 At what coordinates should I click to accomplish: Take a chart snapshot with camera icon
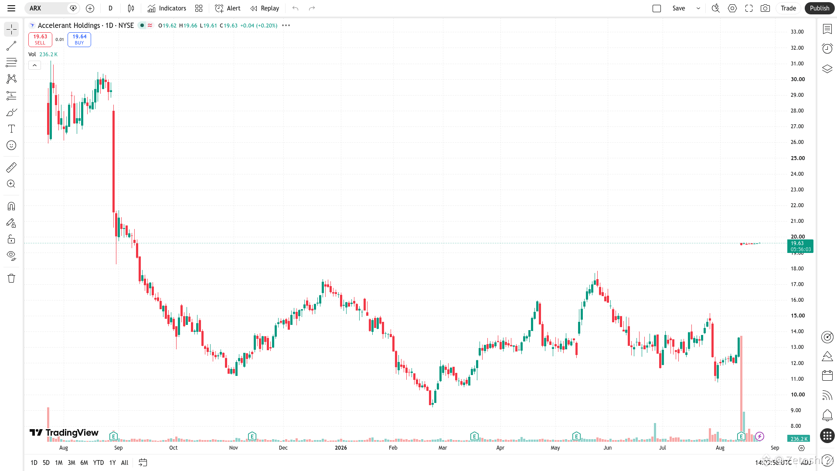(765, 8)
